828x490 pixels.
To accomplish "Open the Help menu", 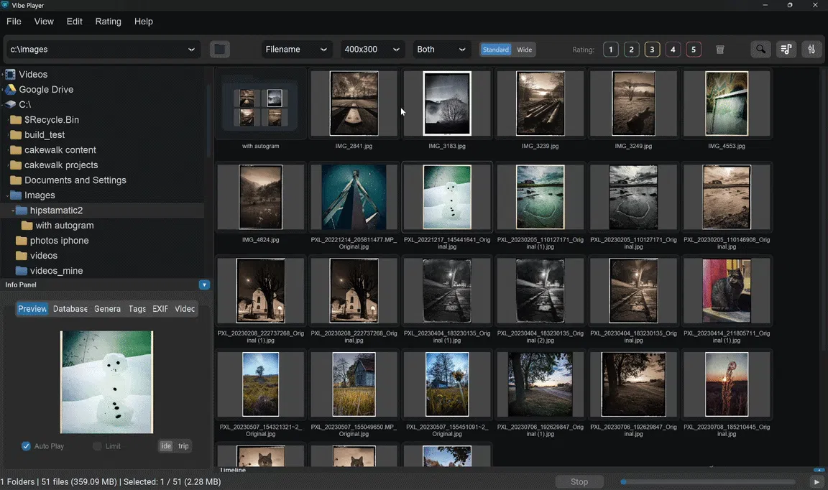I will click(x=144, y=21).
